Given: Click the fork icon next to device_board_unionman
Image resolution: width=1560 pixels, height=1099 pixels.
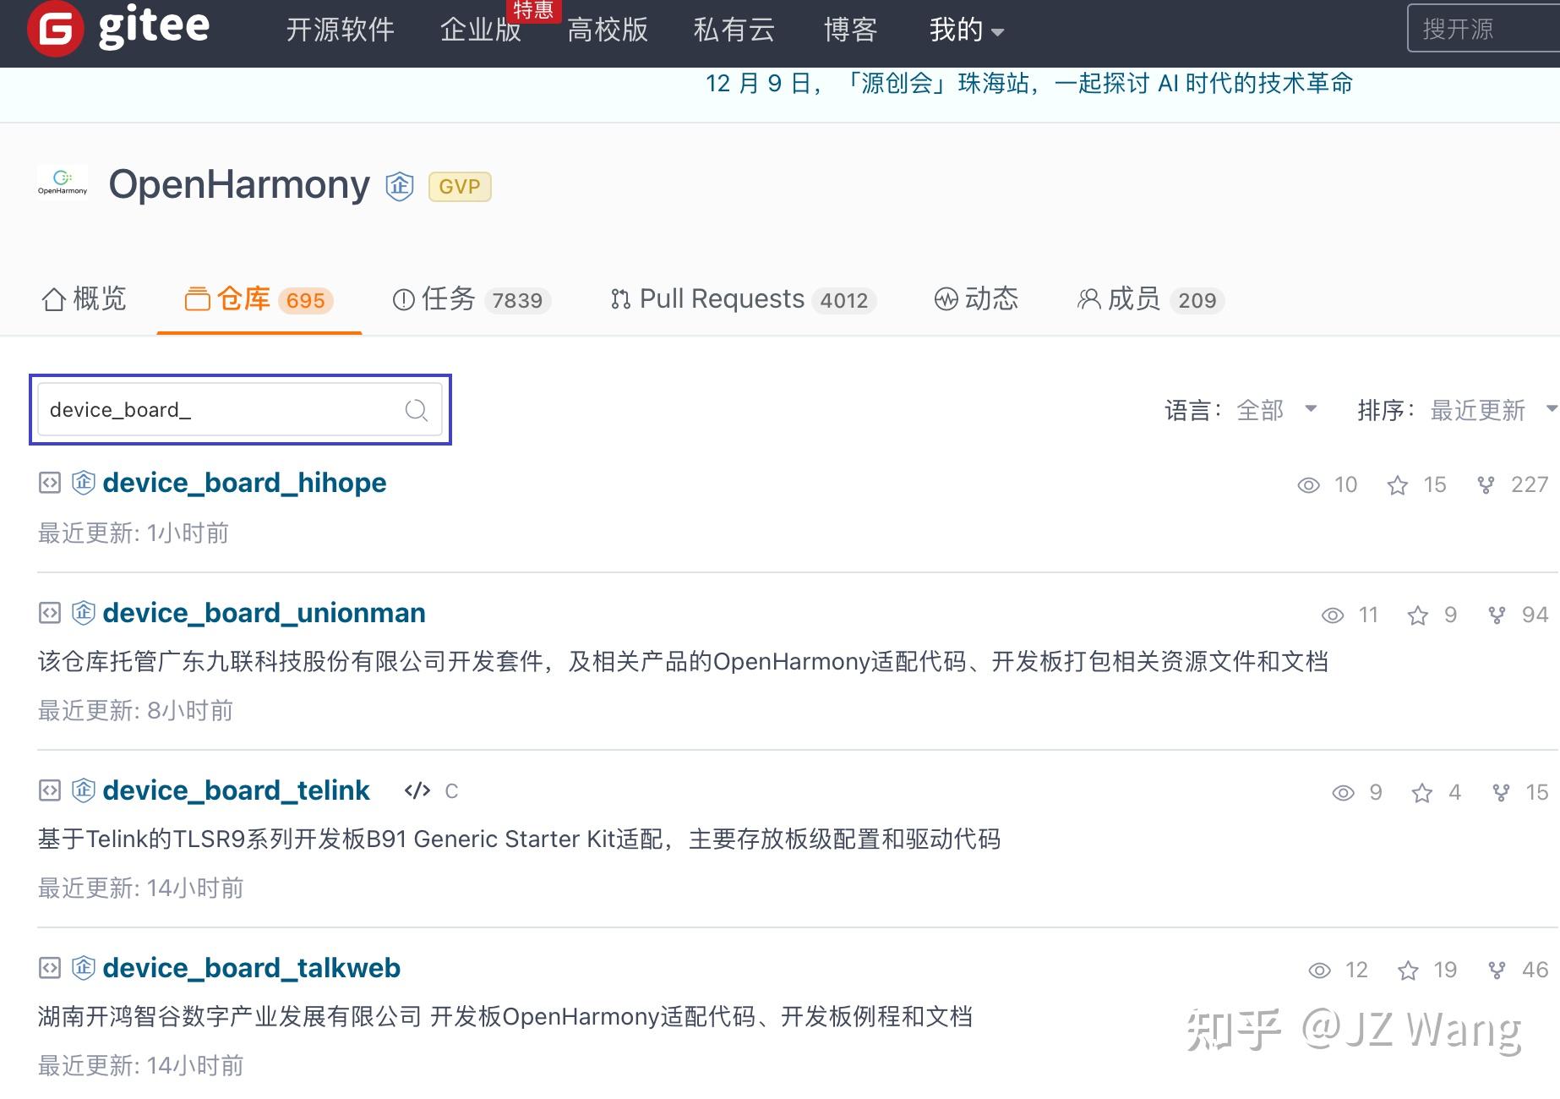Looking at the screenshot, I should tap(1496, 615).
